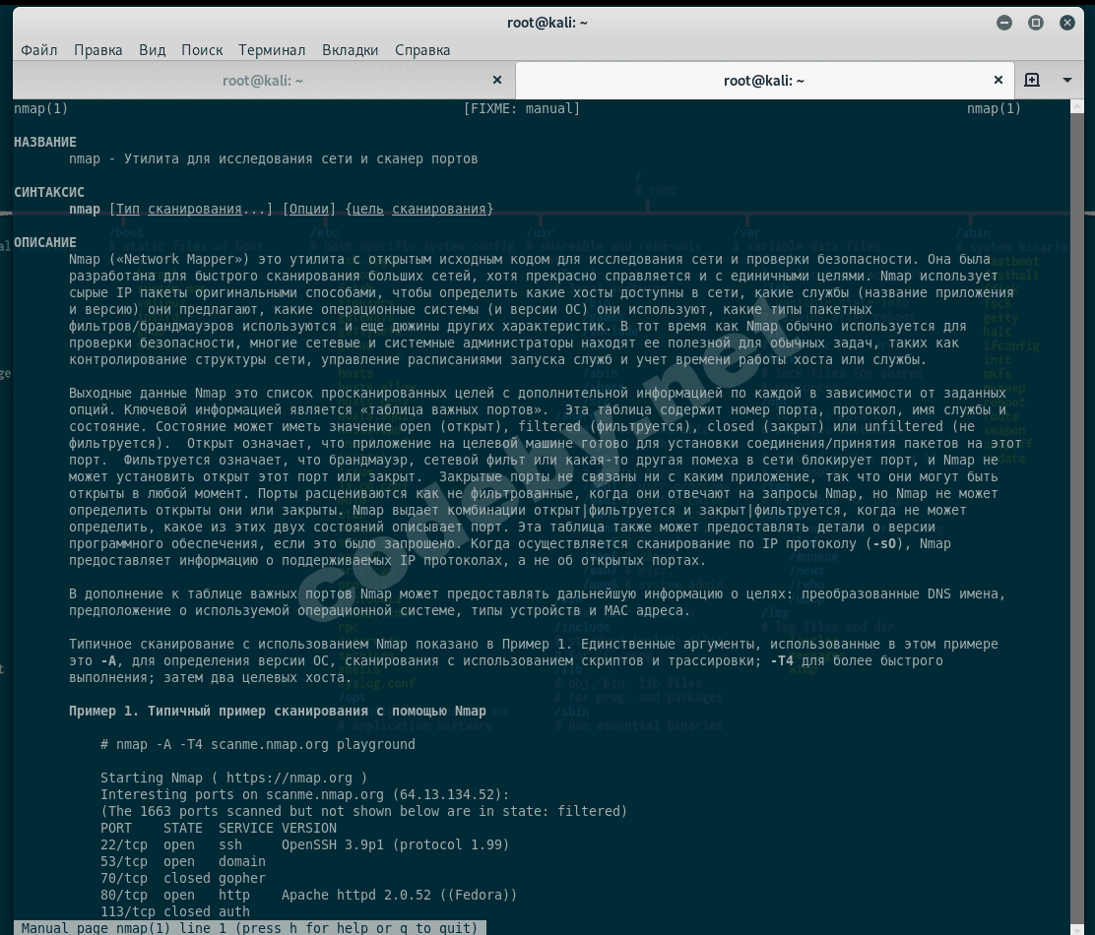1095x935 pixels.
Task: Click the НАЗВАНИЕ section heading
Action: 45,143
